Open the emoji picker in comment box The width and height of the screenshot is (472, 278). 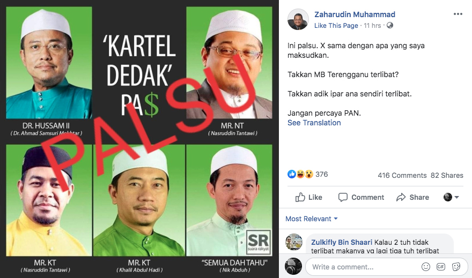[x=426, y=267]
